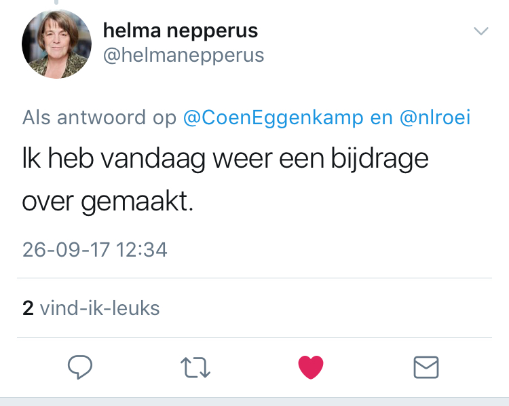
Task: Unlike the tweet via the red heart
Action: [x=312, y=367]
